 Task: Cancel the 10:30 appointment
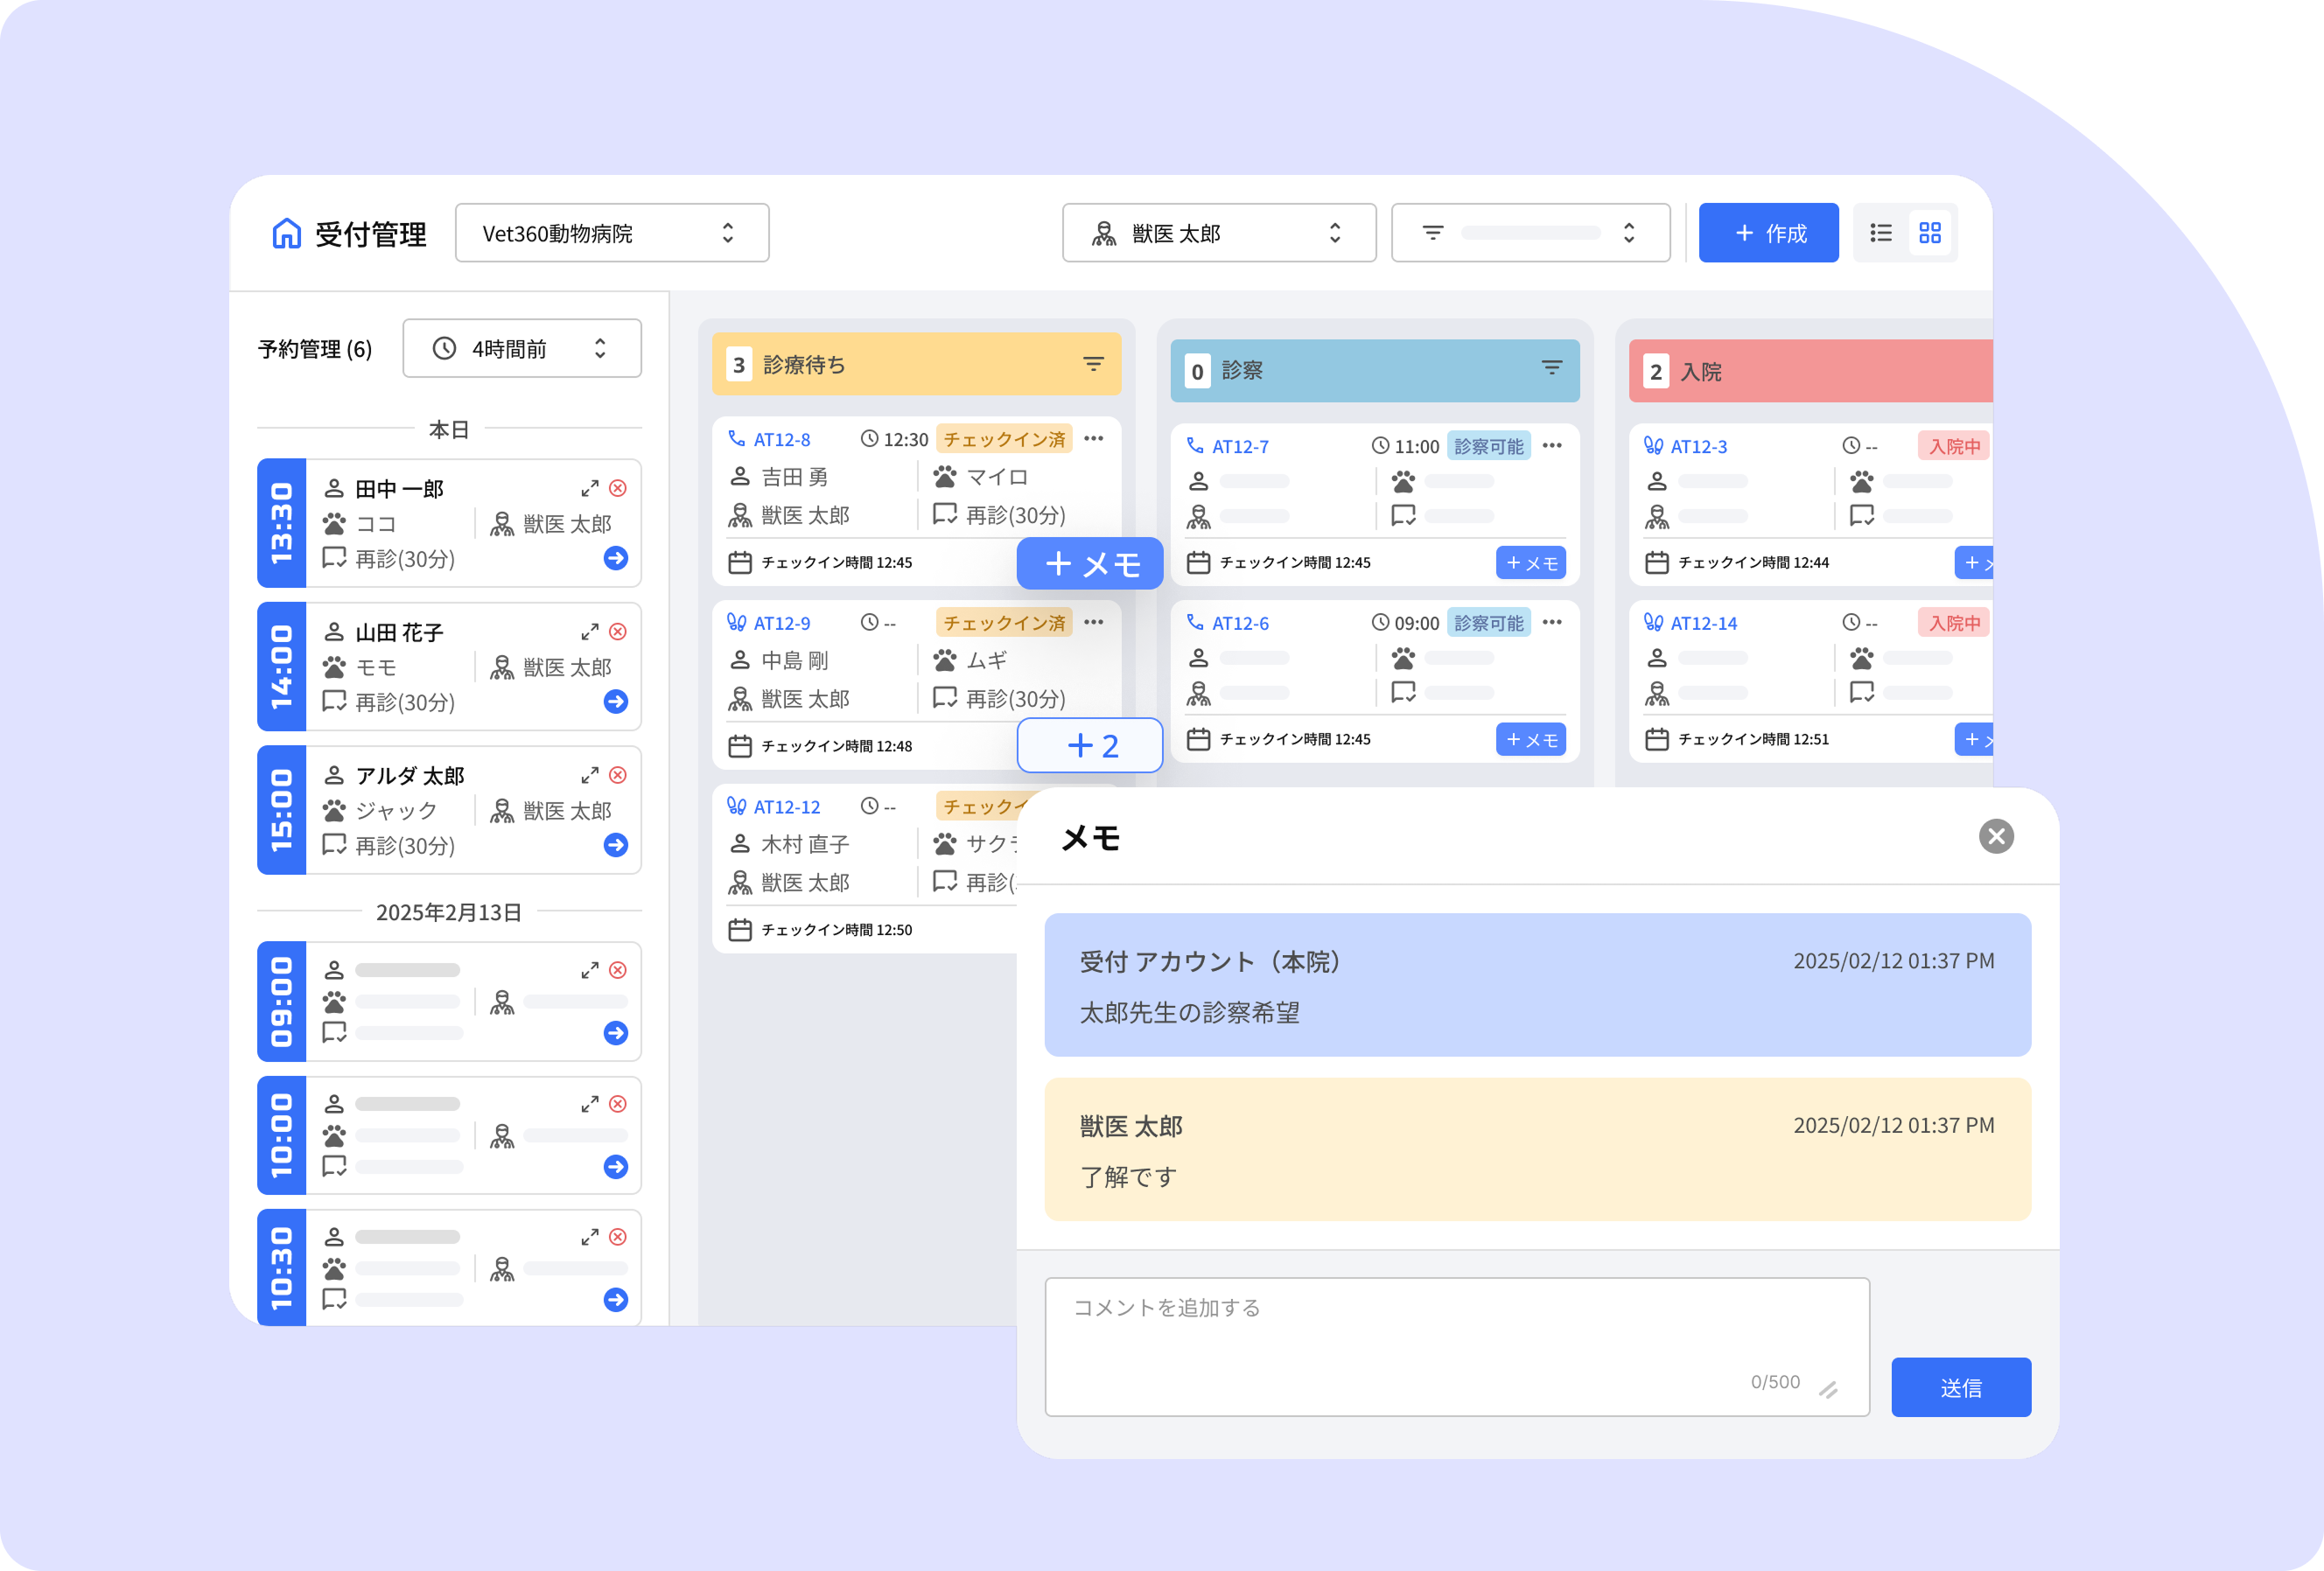pos(618,1236)
